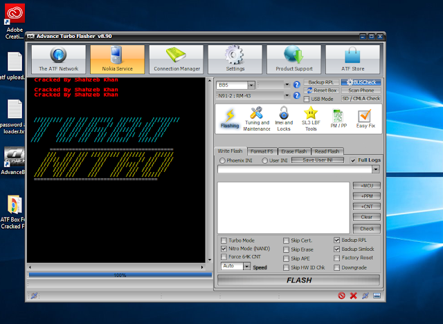443x324 pixels.
Task: Click log panel vertical scrollbar down arrow
Action: [210, 260]
